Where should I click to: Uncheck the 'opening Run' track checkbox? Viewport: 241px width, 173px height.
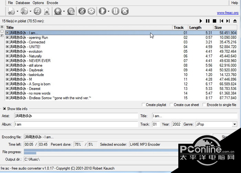[7, 38]
